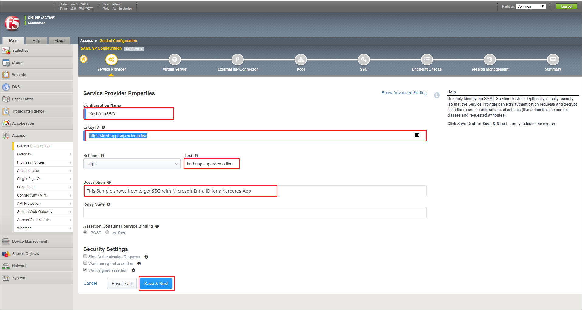Expand the Connectivity / VPN submenu

pyautogui.click(x=71, y=195)
